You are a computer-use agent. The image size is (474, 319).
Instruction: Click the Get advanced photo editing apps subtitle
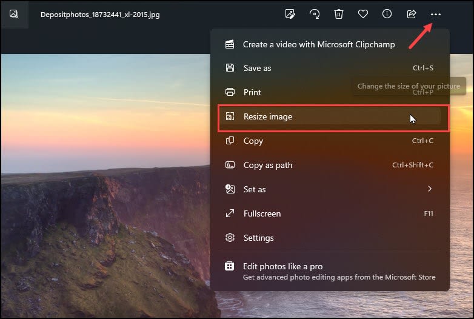point(339,277)
